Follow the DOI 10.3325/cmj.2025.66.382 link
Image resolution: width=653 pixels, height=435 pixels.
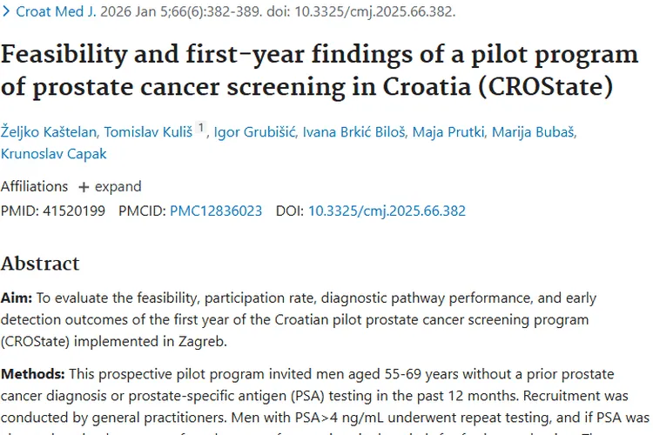(x=387, y=211)
